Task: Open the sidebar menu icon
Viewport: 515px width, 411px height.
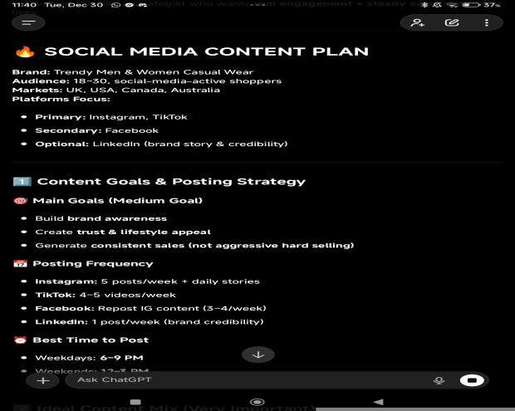Action: click(28, 22)
